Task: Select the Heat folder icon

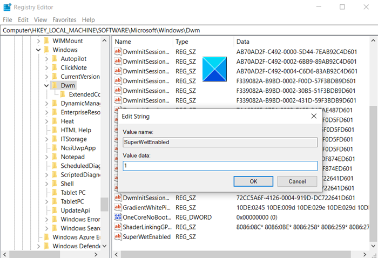Action: coord(55,121)
